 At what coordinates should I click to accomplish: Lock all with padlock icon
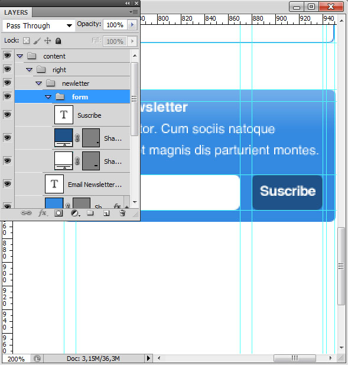[x=58, y=41]
